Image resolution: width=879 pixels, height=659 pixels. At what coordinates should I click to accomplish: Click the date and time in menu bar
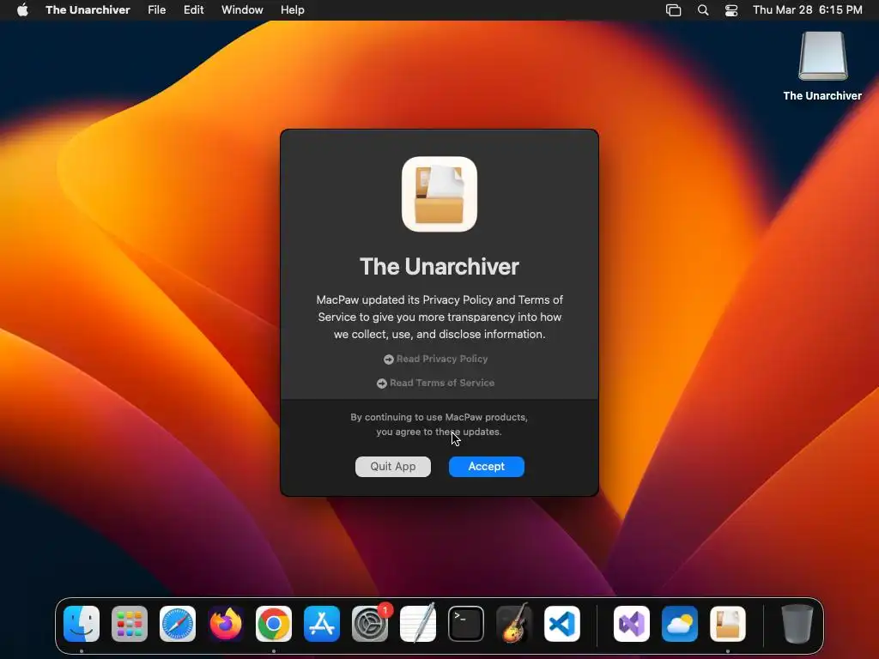(807, 10)
